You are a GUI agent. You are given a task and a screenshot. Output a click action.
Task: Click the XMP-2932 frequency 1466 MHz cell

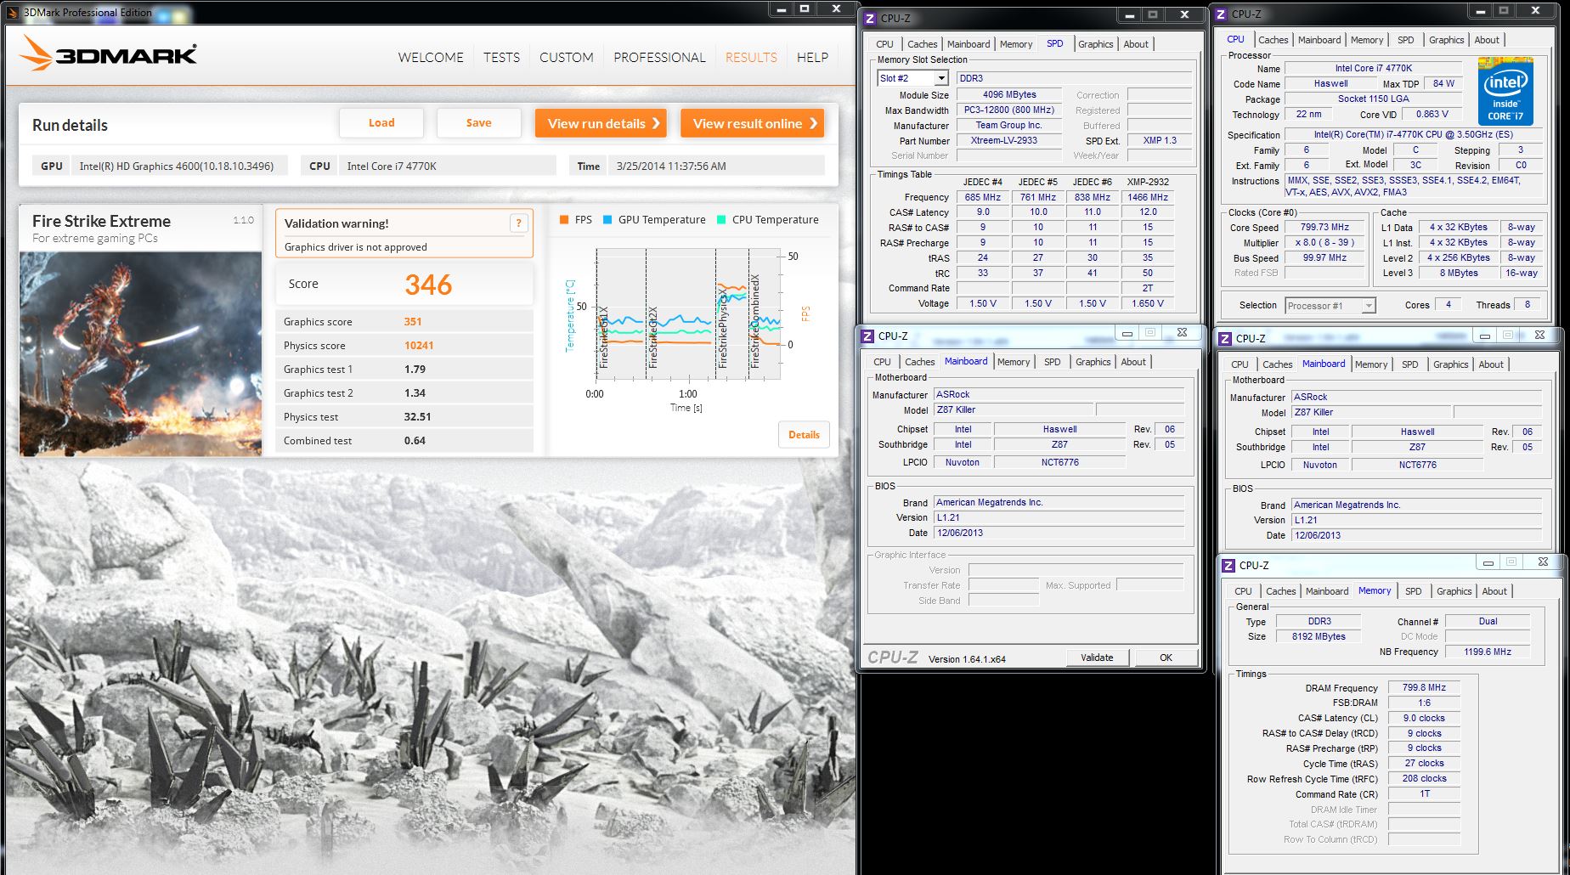tap(1148, 197)
